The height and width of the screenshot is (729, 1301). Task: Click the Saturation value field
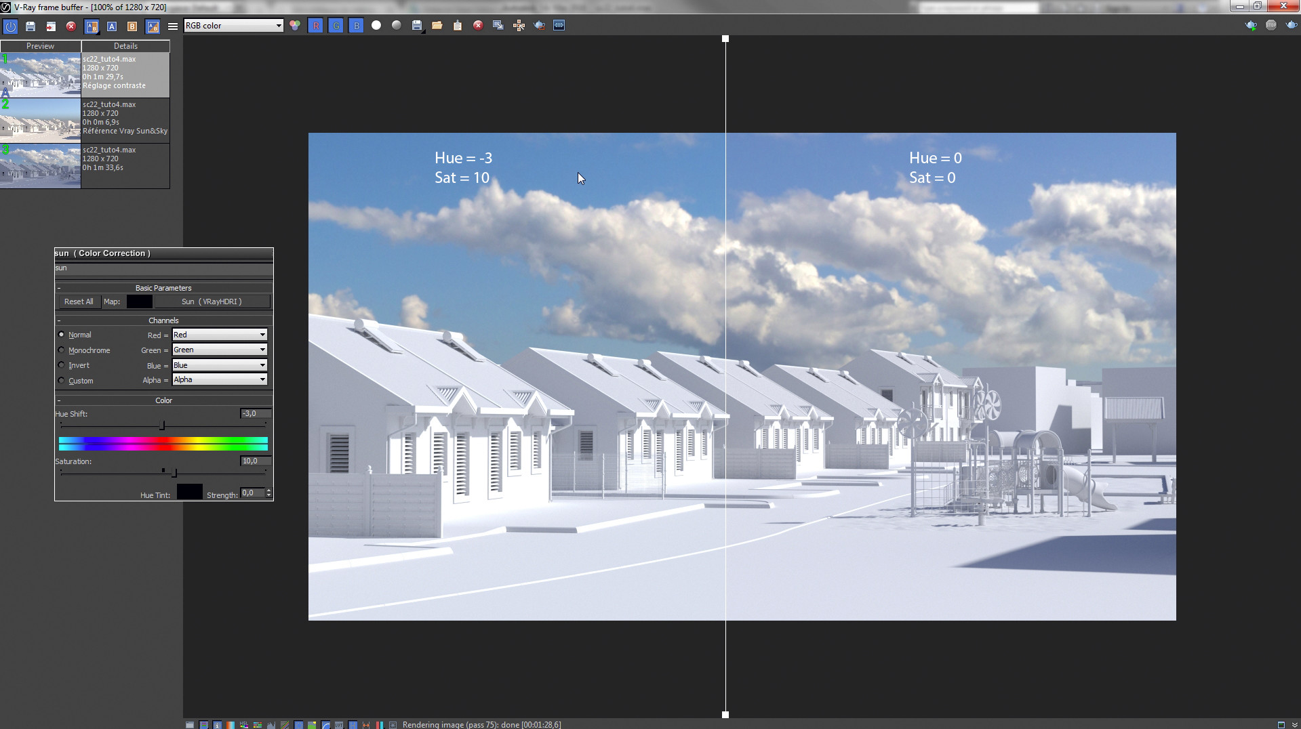(x=256, y=461)
